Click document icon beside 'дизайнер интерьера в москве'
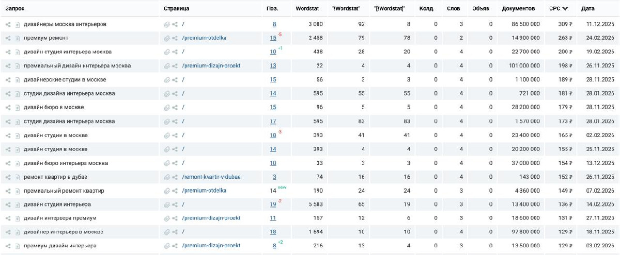 point(17,232)
